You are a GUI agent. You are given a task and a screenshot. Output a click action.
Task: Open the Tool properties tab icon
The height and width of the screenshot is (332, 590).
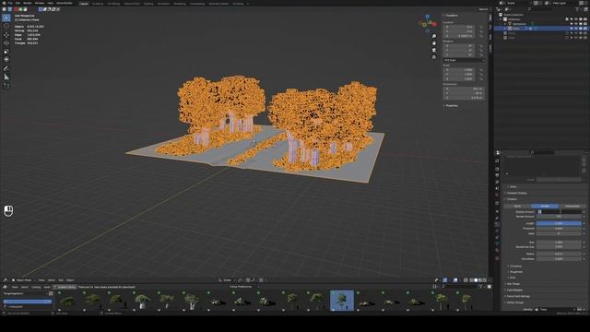(498, 161)
